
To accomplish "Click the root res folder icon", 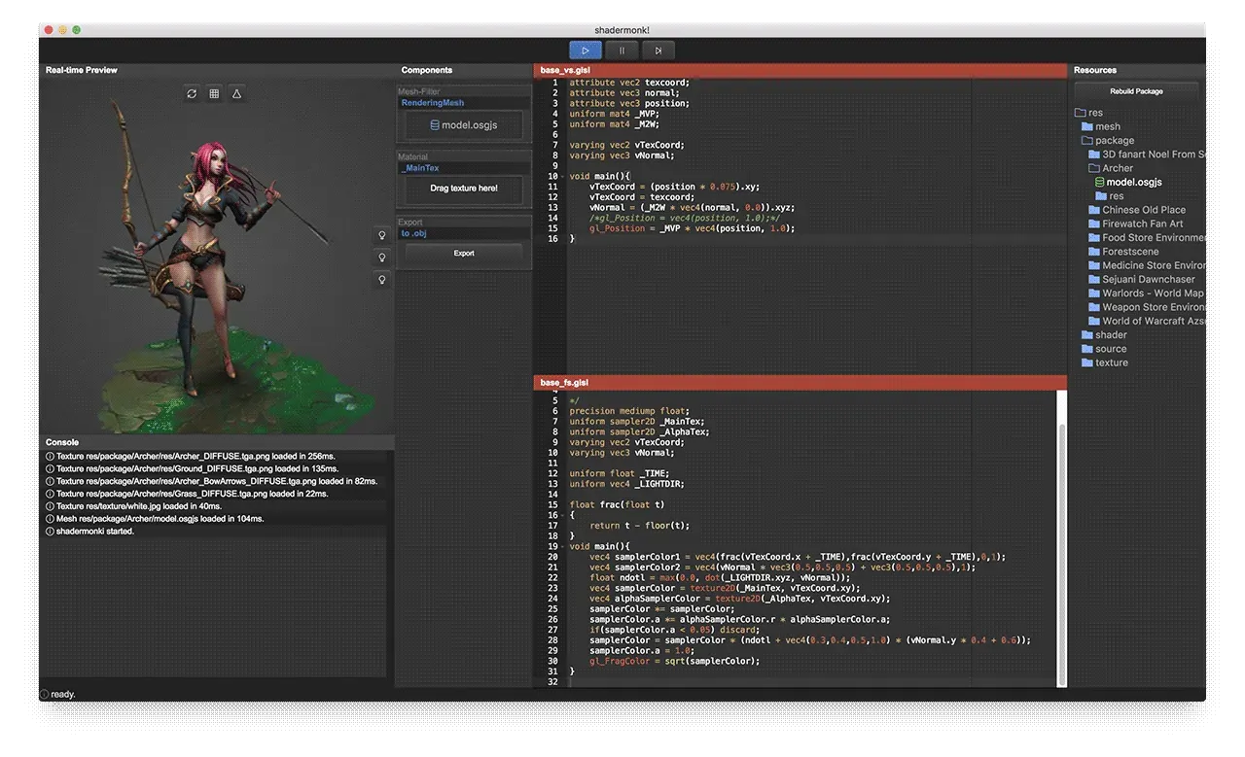I will [x=1080, y=113].
